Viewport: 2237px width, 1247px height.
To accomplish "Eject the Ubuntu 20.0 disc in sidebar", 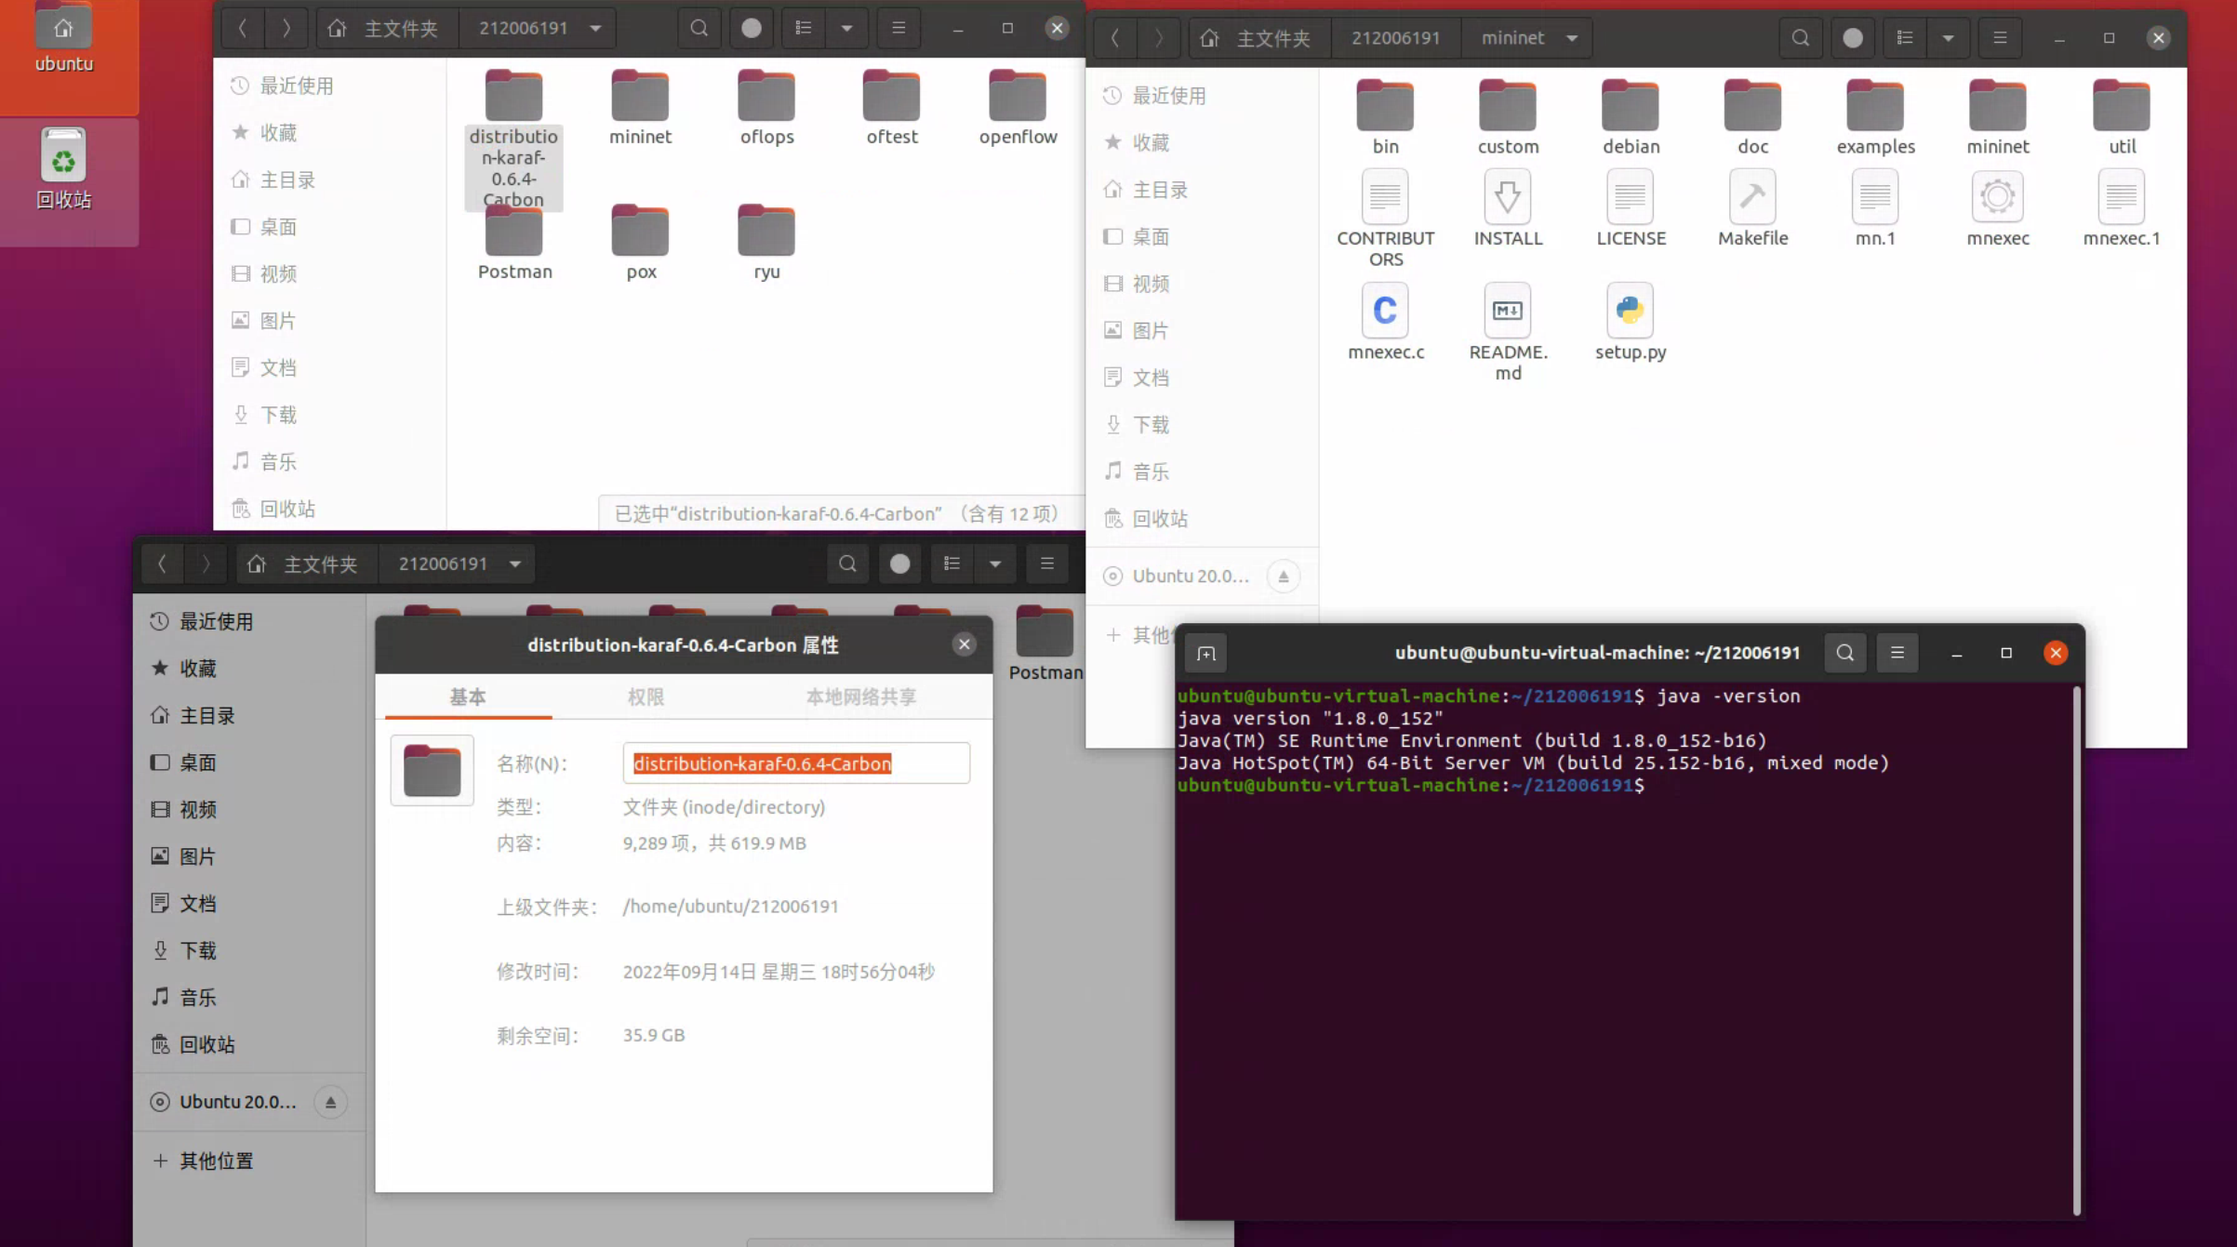I will coord(1284,577).
